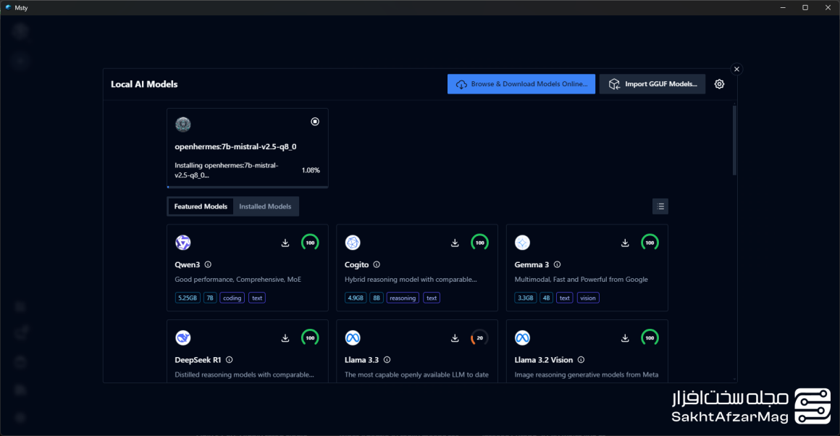
Task: Show info for Llama 3.2 Vision
Action: (x=581, y=360)
